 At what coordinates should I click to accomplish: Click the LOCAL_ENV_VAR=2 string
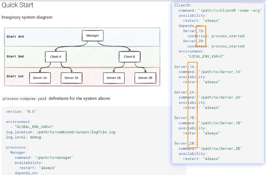click(x=206, y=56)
